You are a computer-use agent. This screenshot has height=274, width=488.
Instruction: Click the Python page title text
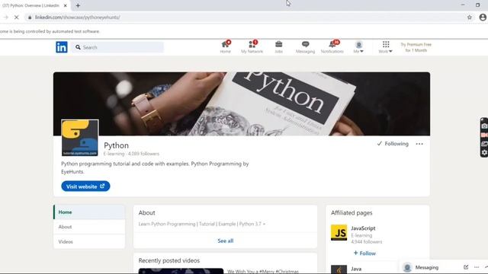(116, 145)
